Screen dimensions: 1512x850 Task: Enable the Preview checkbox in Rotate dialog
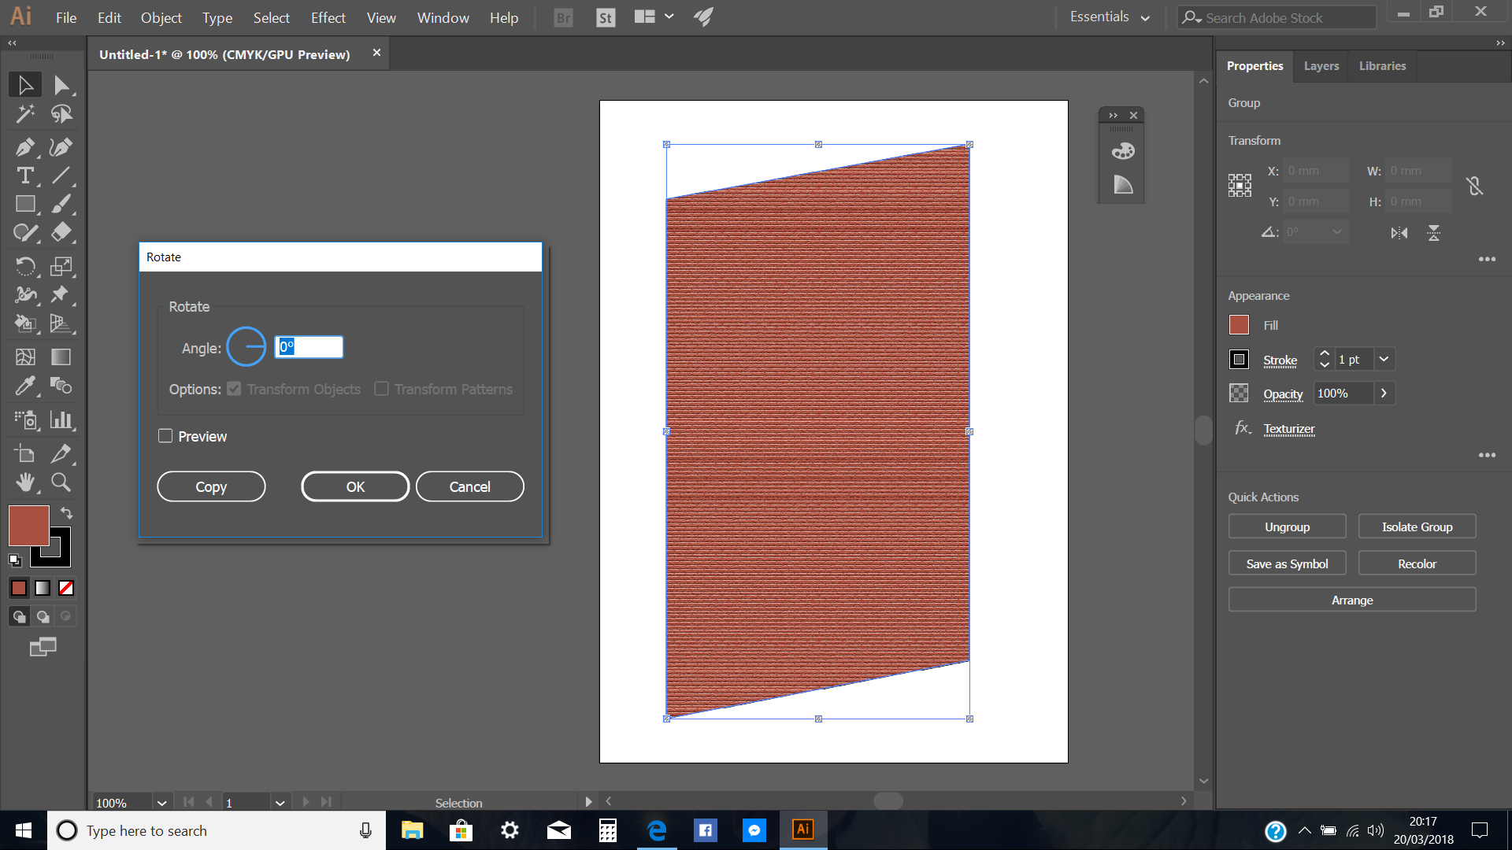tap(165, 435)
